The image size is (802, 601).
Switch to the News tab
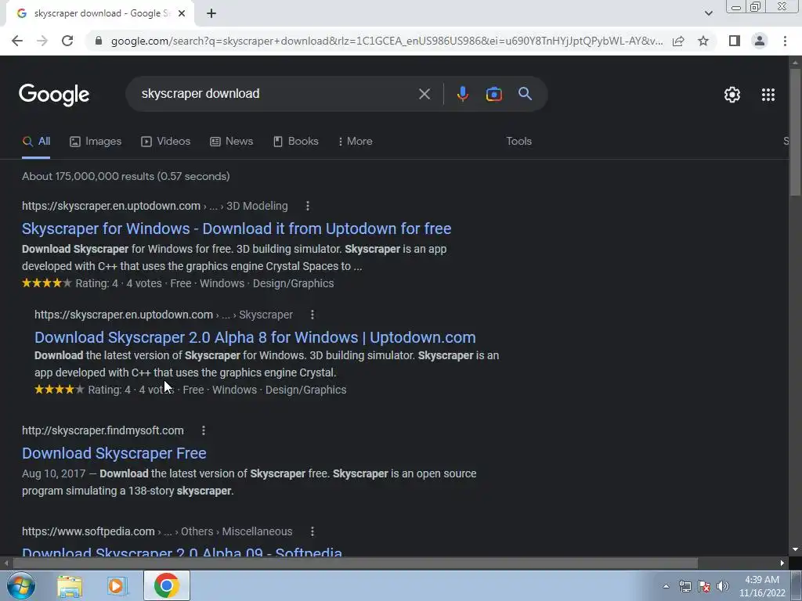coord(232,142)
